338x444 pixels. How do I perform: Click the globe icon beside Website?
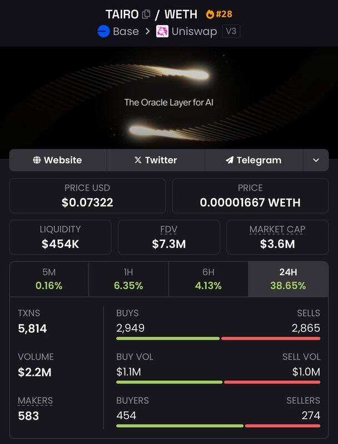click(x=37, y=160)
